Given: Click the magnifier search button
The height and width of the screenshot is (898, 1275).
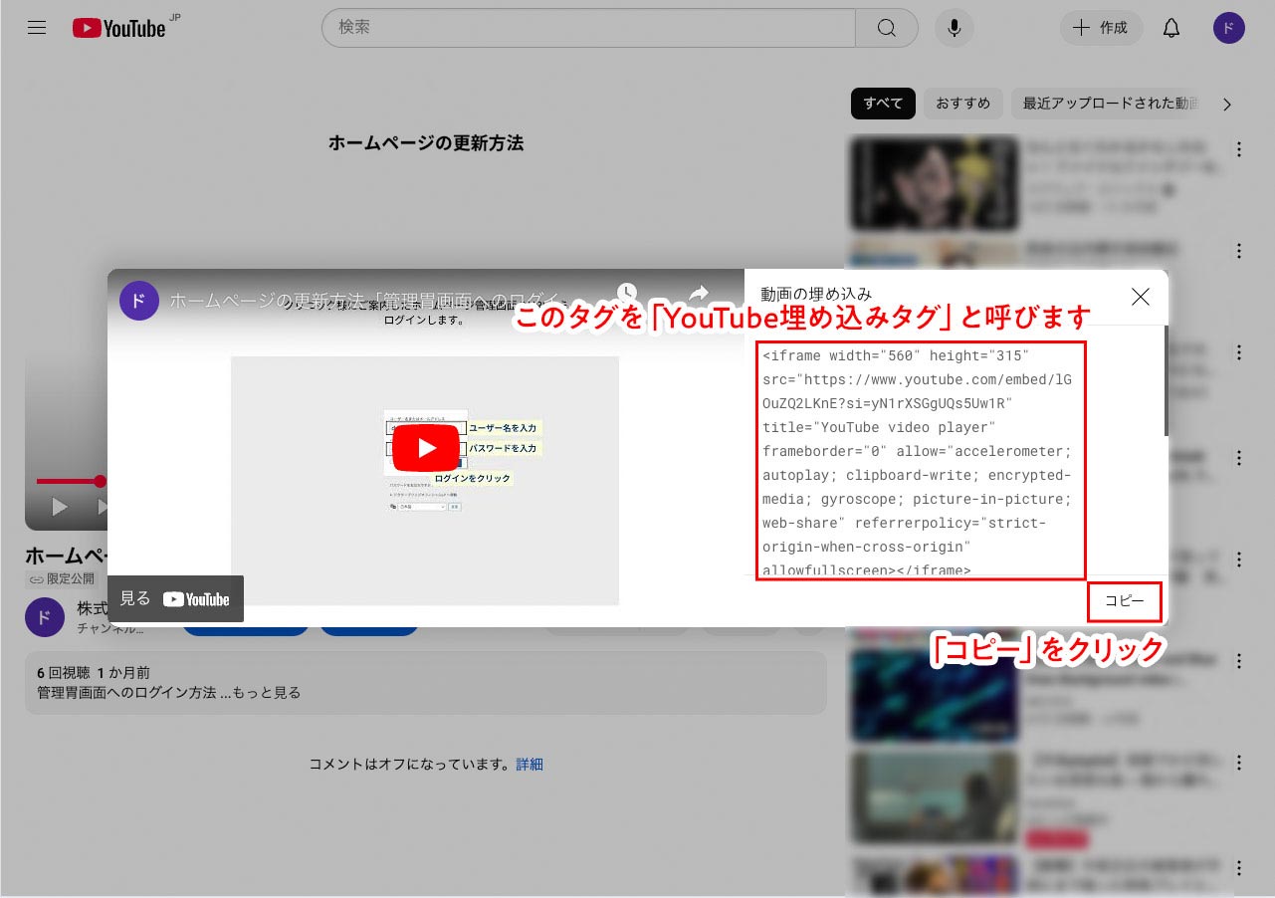Looking at the screenshot, I should 887,28.
